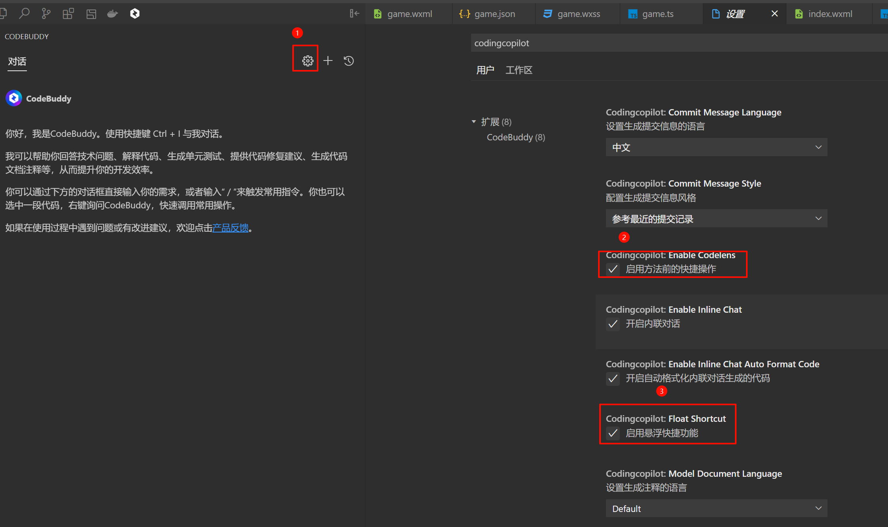Switch to index.wxml tab

pyautogui.click(x=829, y=14)
